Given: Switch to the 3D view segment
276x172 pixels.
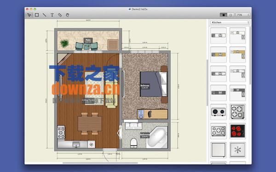Looking at the screenshot, I should click(x=230, y=15).
